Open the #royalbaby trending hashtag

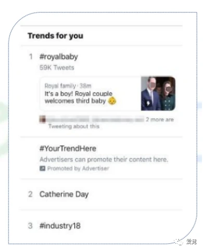59,57
